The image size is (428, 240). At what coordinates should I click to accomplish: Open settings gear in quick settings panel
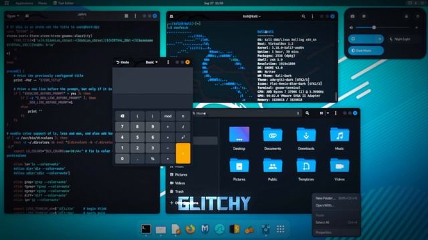point(364,16)
